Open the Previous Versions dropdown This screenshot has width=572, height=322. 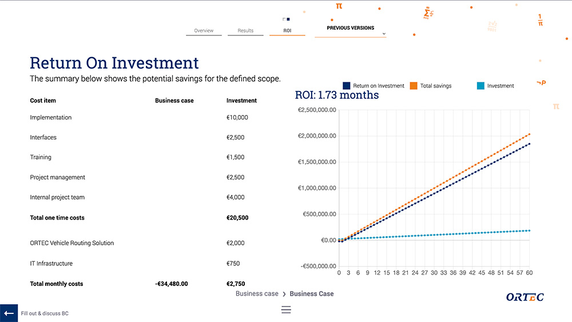click(351, 28)
